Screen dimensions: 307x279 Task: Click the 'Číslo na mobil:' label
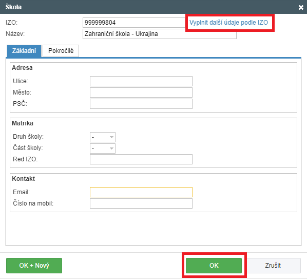click(x=33, y=203)
